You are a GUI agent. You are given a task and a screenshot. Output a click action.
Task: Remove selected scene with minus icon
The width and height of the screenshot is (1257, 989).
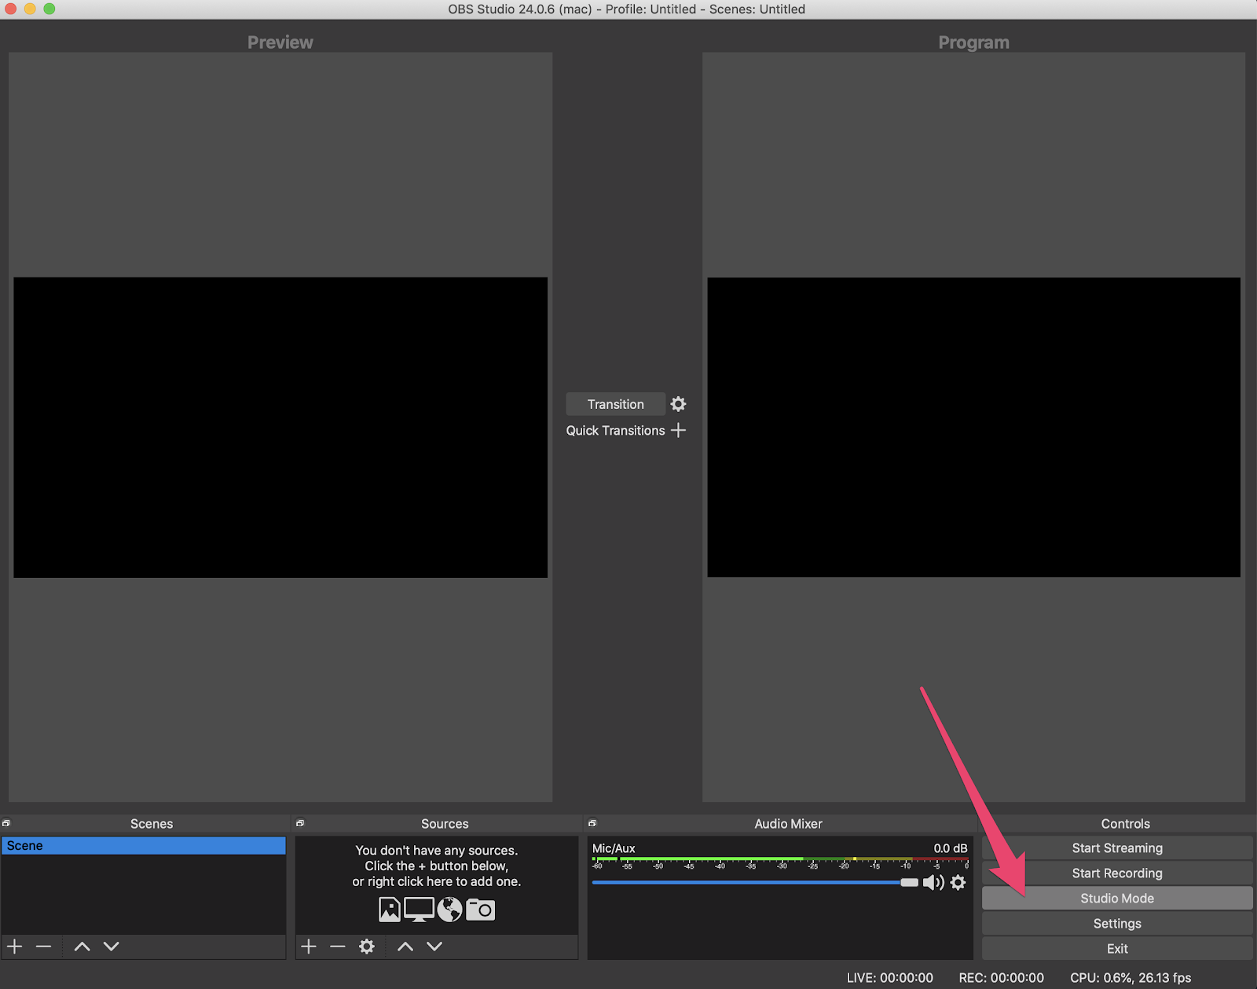[x=44, y=947]
